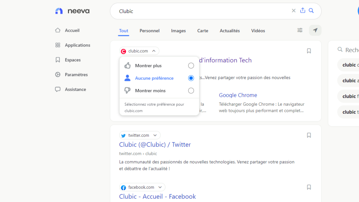
Task: Click the Applications grid icon
Action: coord(58,45)
